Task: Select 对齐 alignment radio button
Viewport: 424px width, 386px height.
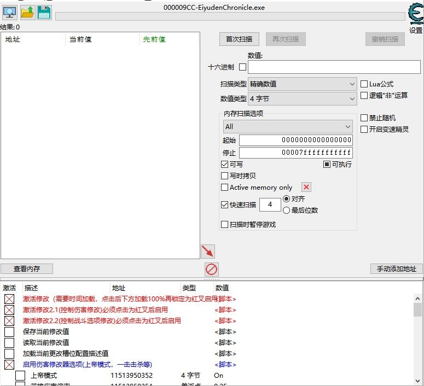Action: pyautogui.click(x=286, y=198)
